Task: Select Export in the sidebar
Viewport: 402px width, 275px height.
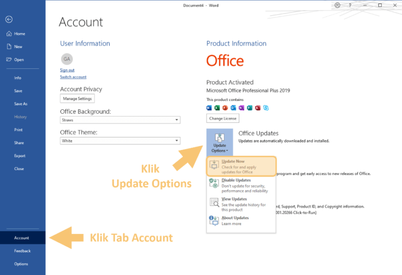Action: pos(20,156)
